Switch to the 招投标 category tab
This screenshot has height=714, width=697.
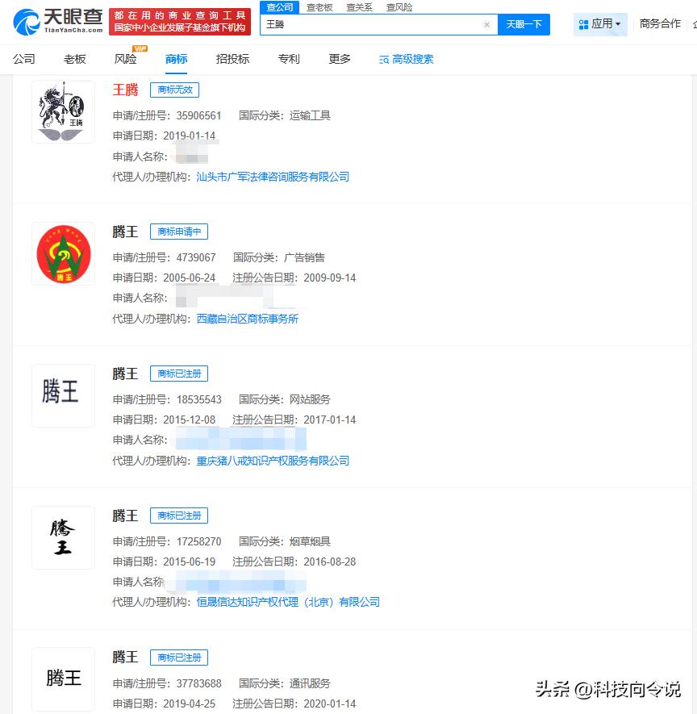point(232,59)
